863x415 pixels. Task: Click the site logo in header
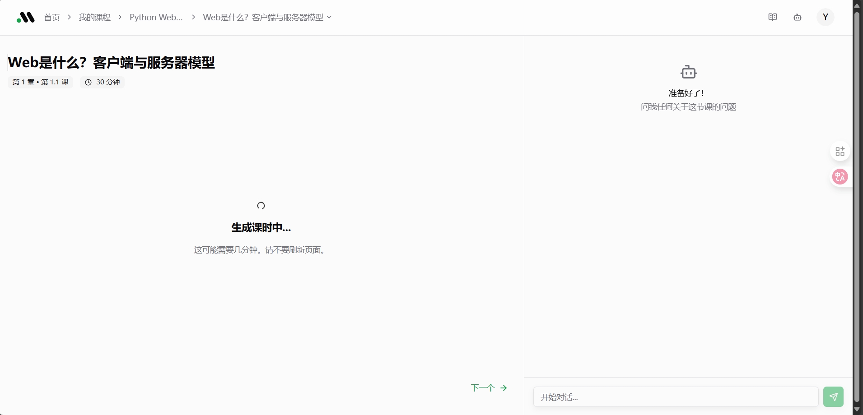click(x=26, y=17)
